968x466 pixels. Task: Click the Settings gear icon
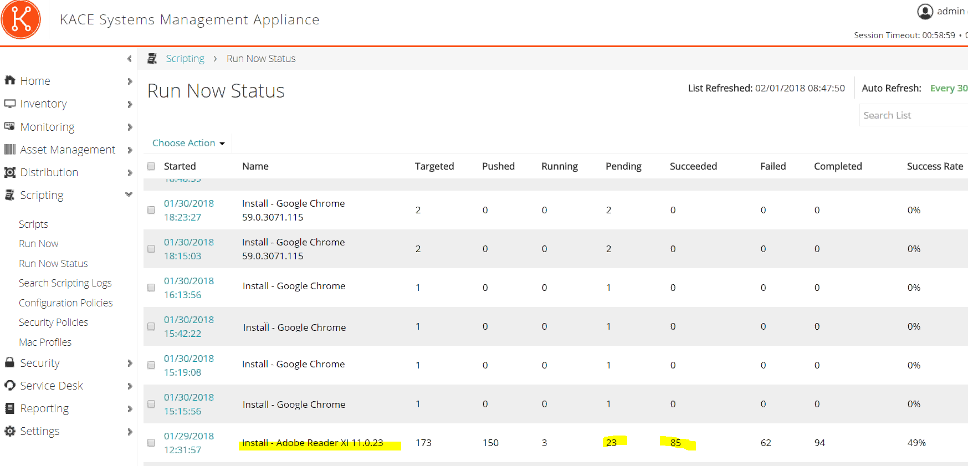tap(9, 431)
